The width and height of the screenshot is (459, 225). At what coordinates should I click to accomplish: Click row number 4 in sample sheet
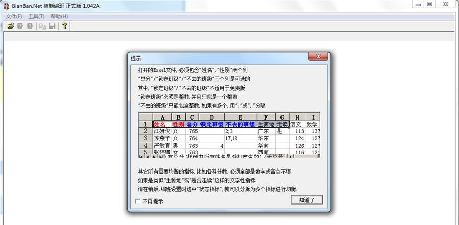click(x=145, y=145)
